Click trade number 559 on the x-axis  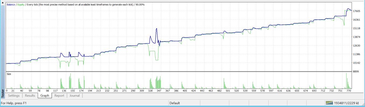pos(254,91)
